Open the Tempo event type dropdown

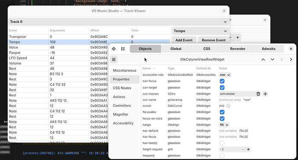(200, 31)
